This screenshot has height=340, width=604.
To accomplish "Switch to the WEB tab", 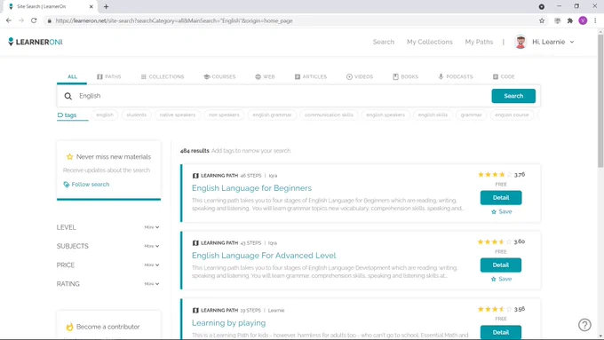I will click(265, 76).
